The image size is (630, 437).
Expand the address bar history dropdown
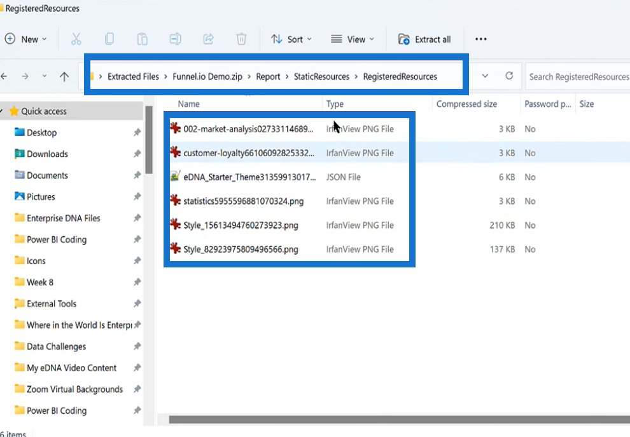[485, 76]
